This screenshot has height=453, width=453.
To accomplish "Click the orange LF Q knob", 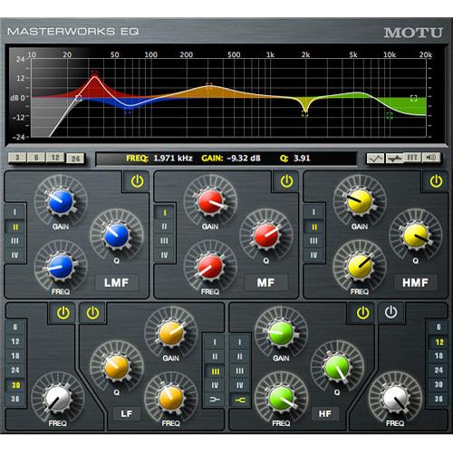I will [x=117, y=367].
